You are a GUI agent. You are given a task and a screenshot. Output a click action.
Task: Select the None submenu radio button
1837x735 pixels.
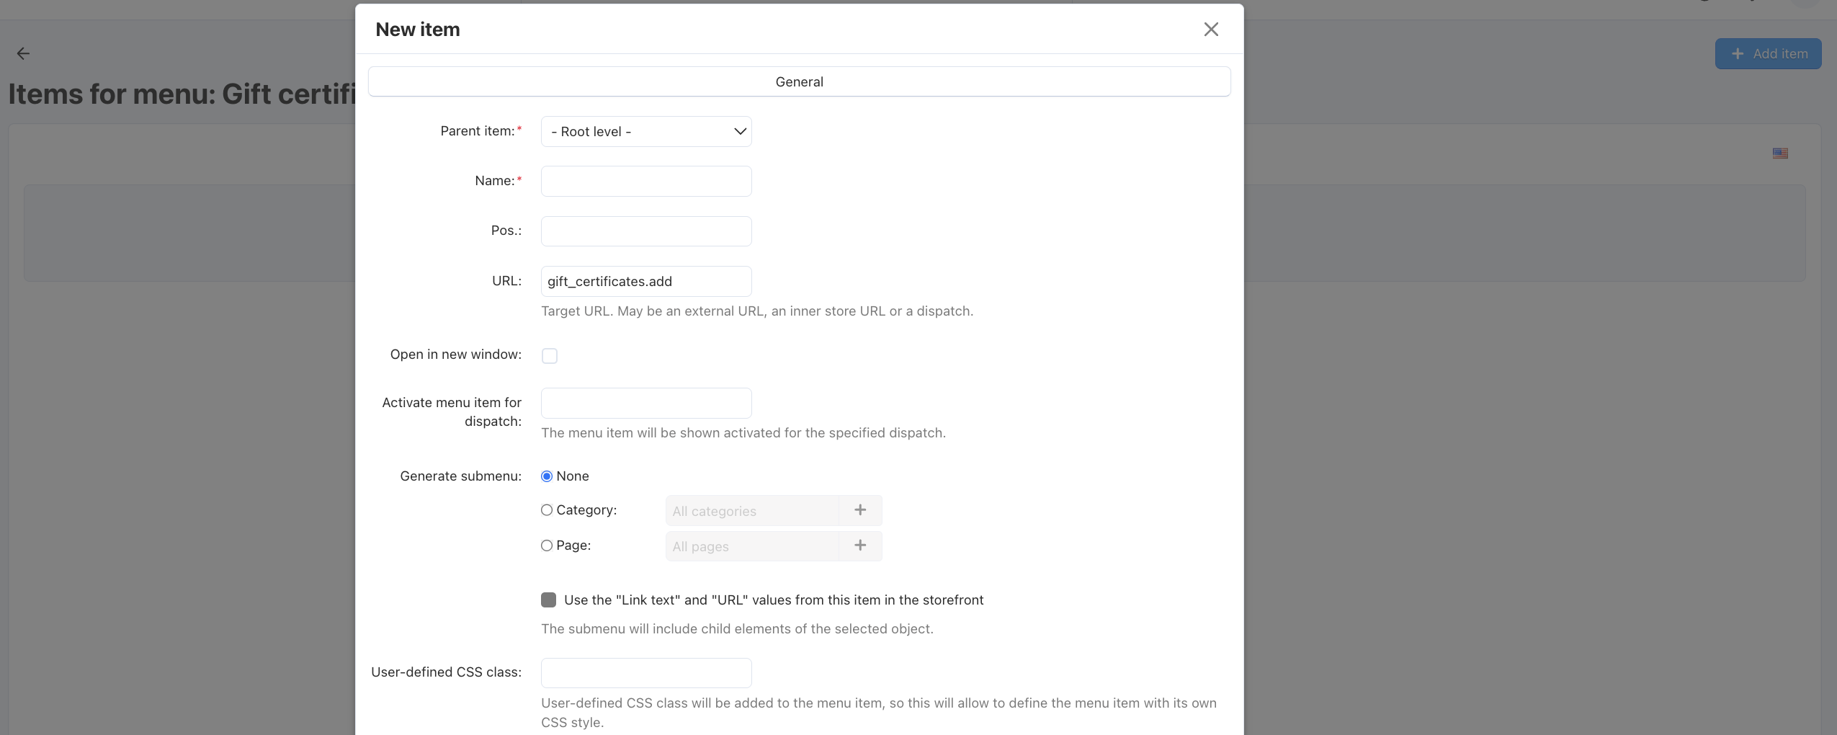click(x=547, y=476)
